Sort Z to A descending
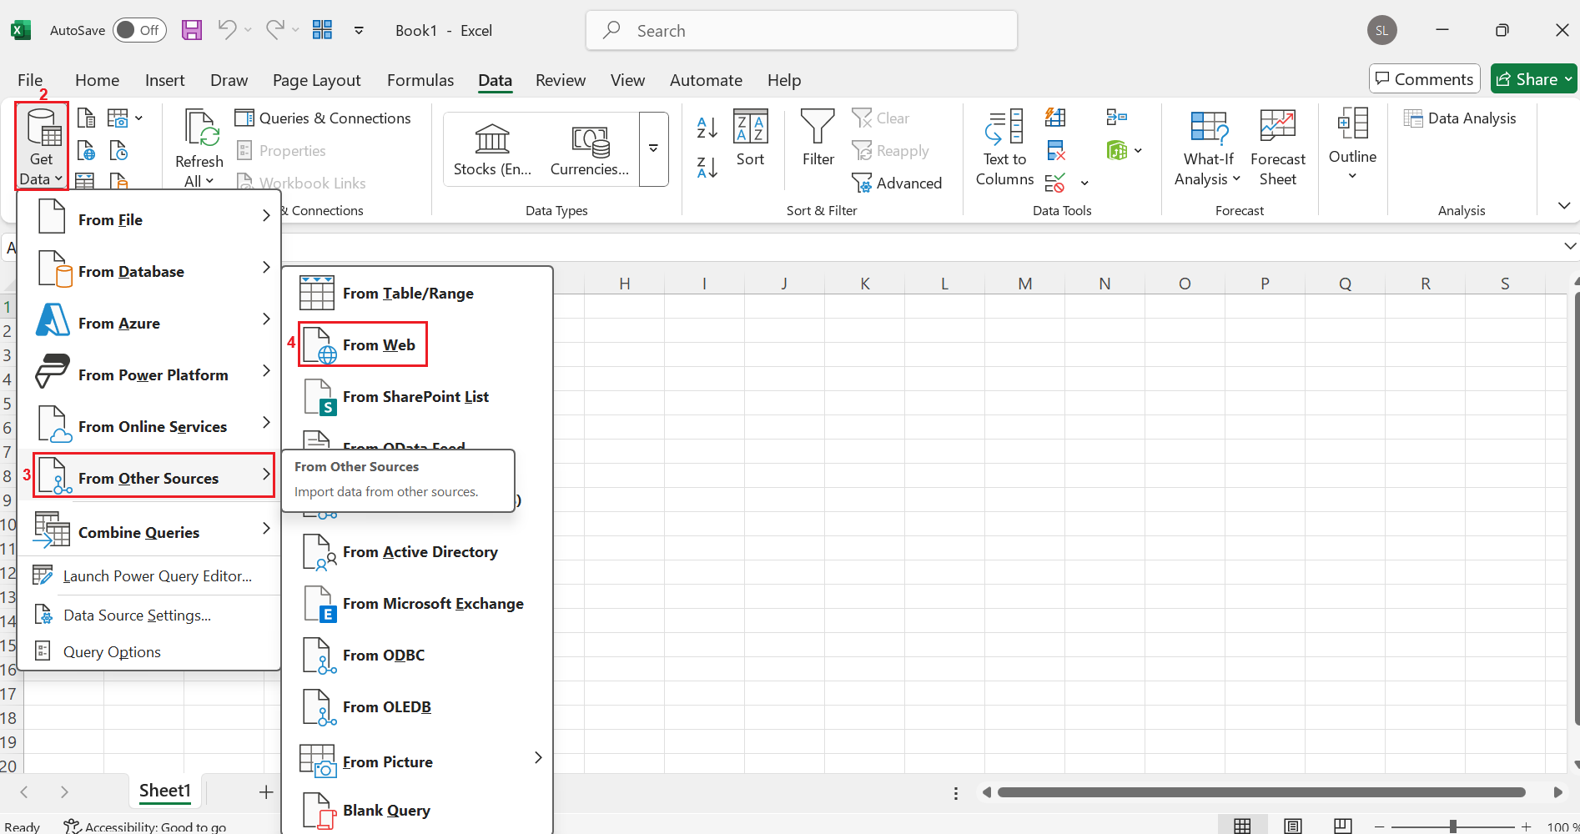Image resolution: width=1580 pixels, height=834 pixels. 707,168
